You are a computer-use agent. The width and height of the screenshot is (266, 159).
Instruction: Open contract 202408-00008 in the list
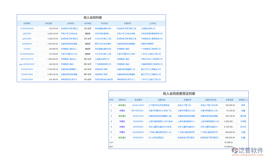coord(27,79)
